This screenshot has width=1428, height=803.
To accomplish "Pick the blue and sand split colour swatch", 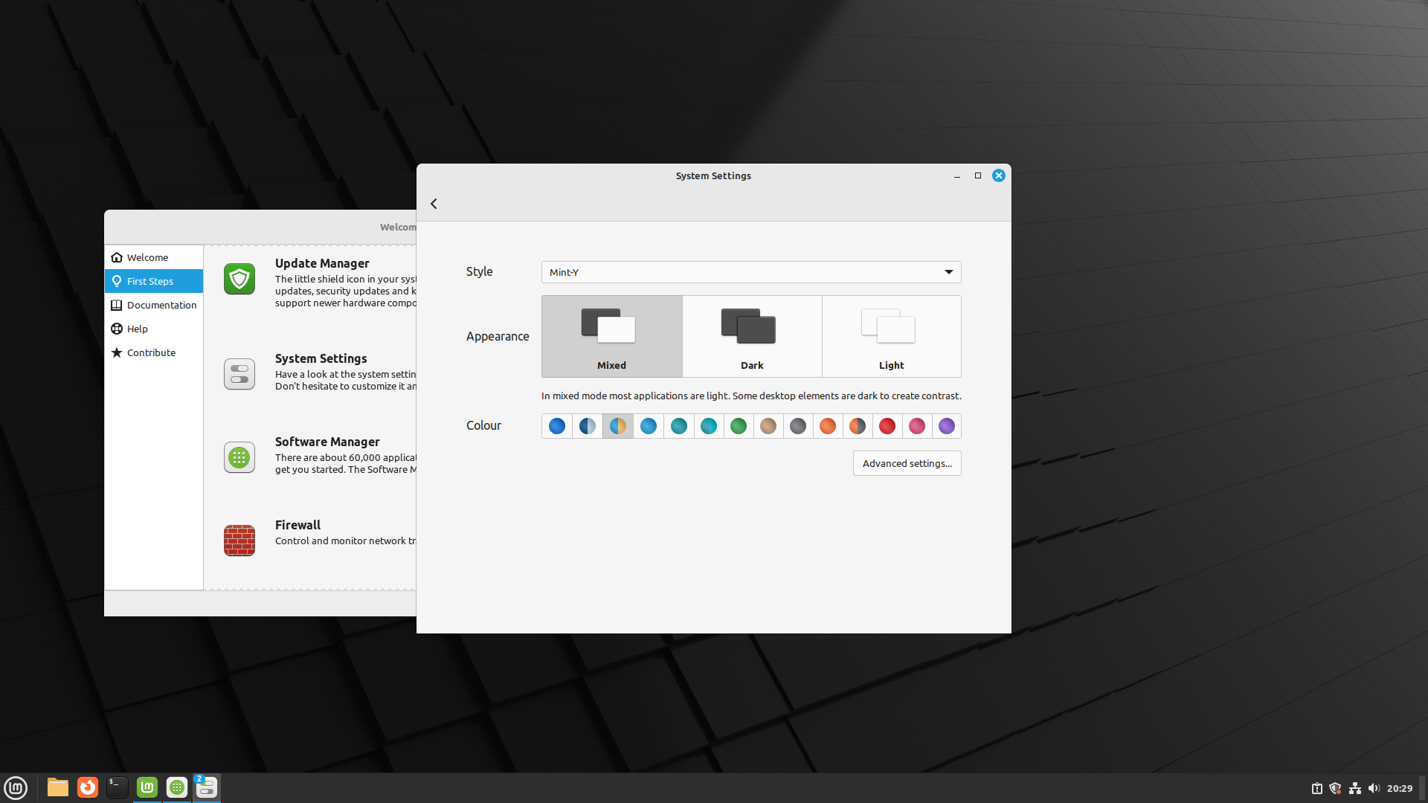I will 618,426.
